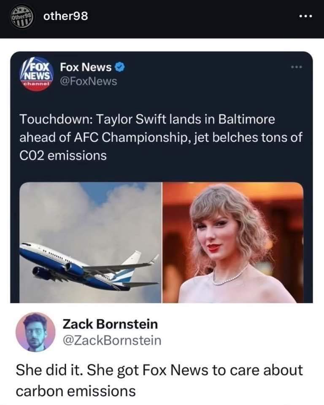This screenshot has width=324, height=405.
Task: Click the 'carbon emissions' line in the reply
Action: coord(76,391)
